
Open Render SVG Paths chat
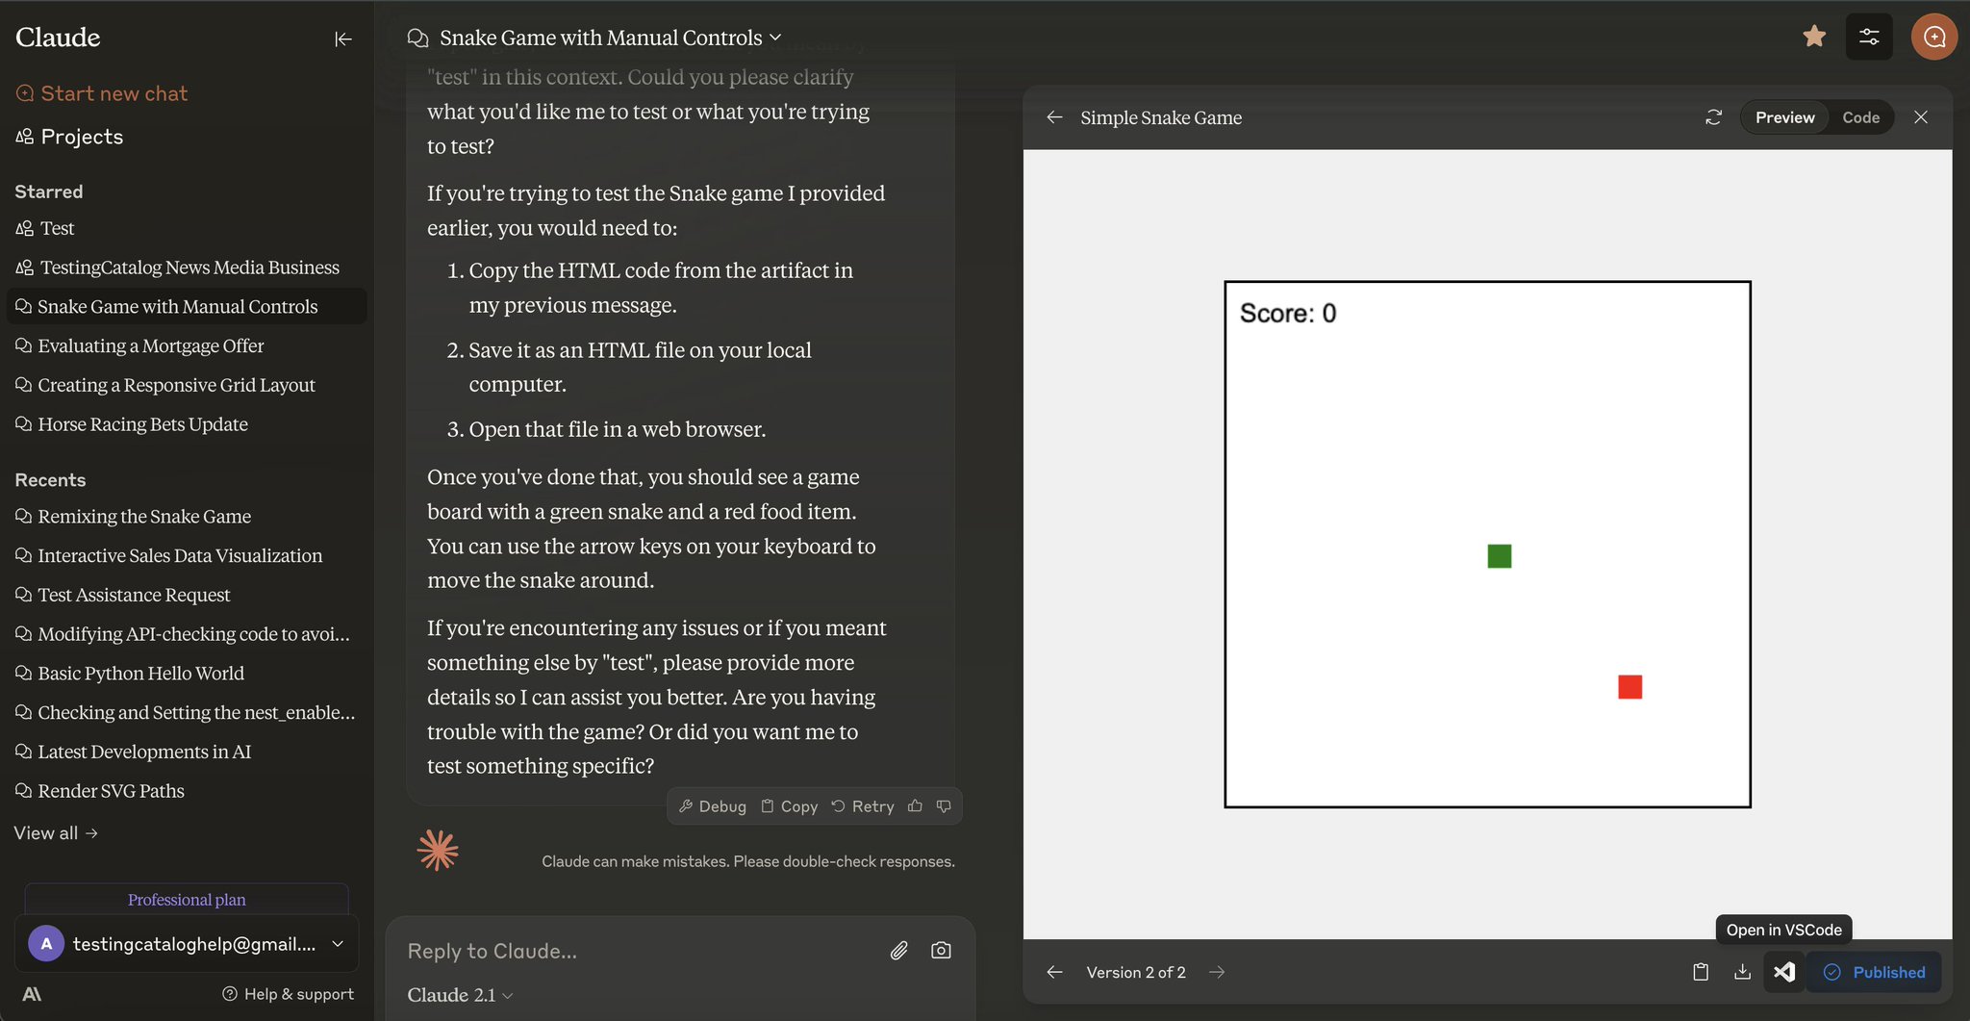coord(187,791)
